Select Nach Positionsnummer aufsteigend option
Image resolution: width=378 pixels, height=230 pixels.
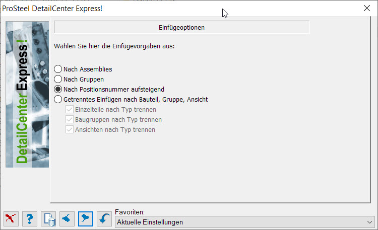pos(58,90)
